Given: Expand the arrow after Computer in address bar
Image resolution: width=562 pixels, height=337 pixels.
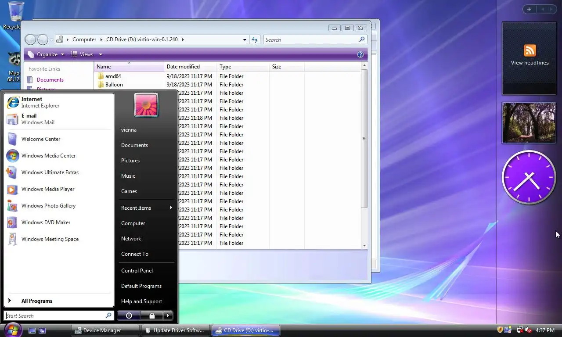Looking at the screenshot, I should tap(101, 39).
